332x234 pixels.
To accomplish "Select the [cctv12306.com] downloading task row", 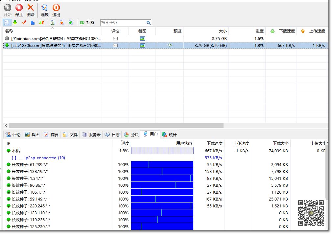I will click(x=165, y=45).
